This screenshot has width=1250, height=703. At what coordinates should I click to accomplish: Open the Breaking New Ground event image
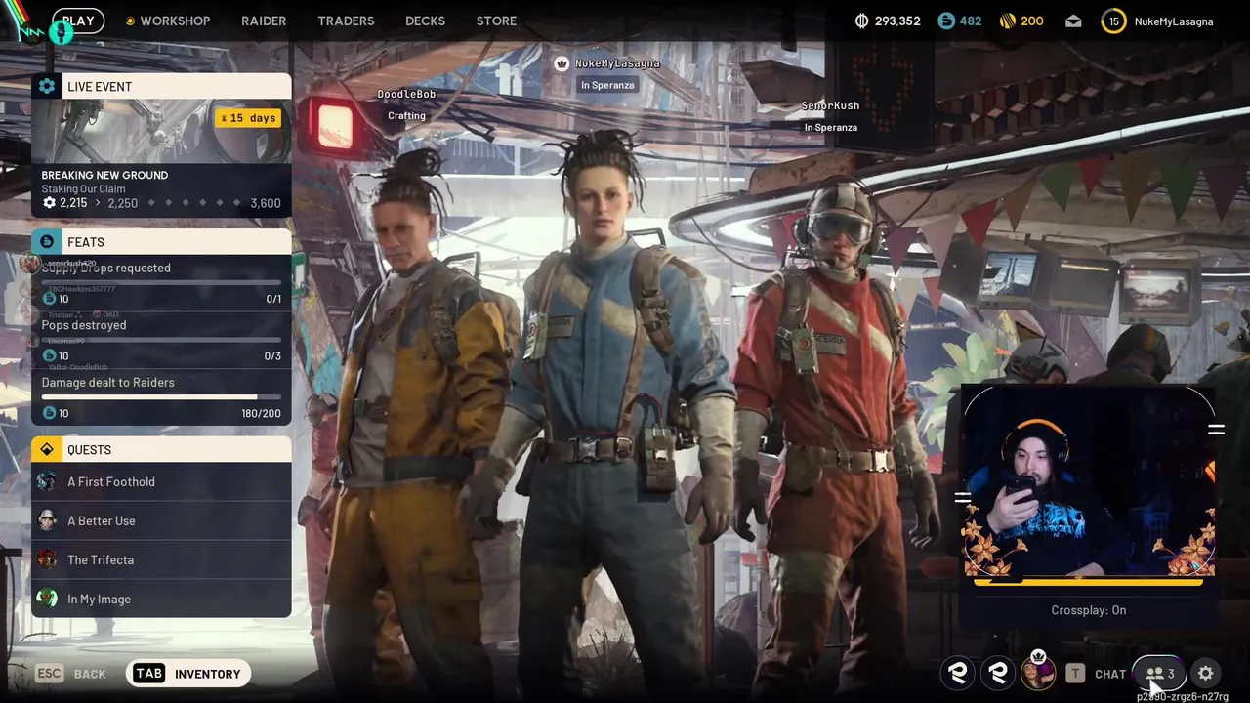(x=161, y=131)
